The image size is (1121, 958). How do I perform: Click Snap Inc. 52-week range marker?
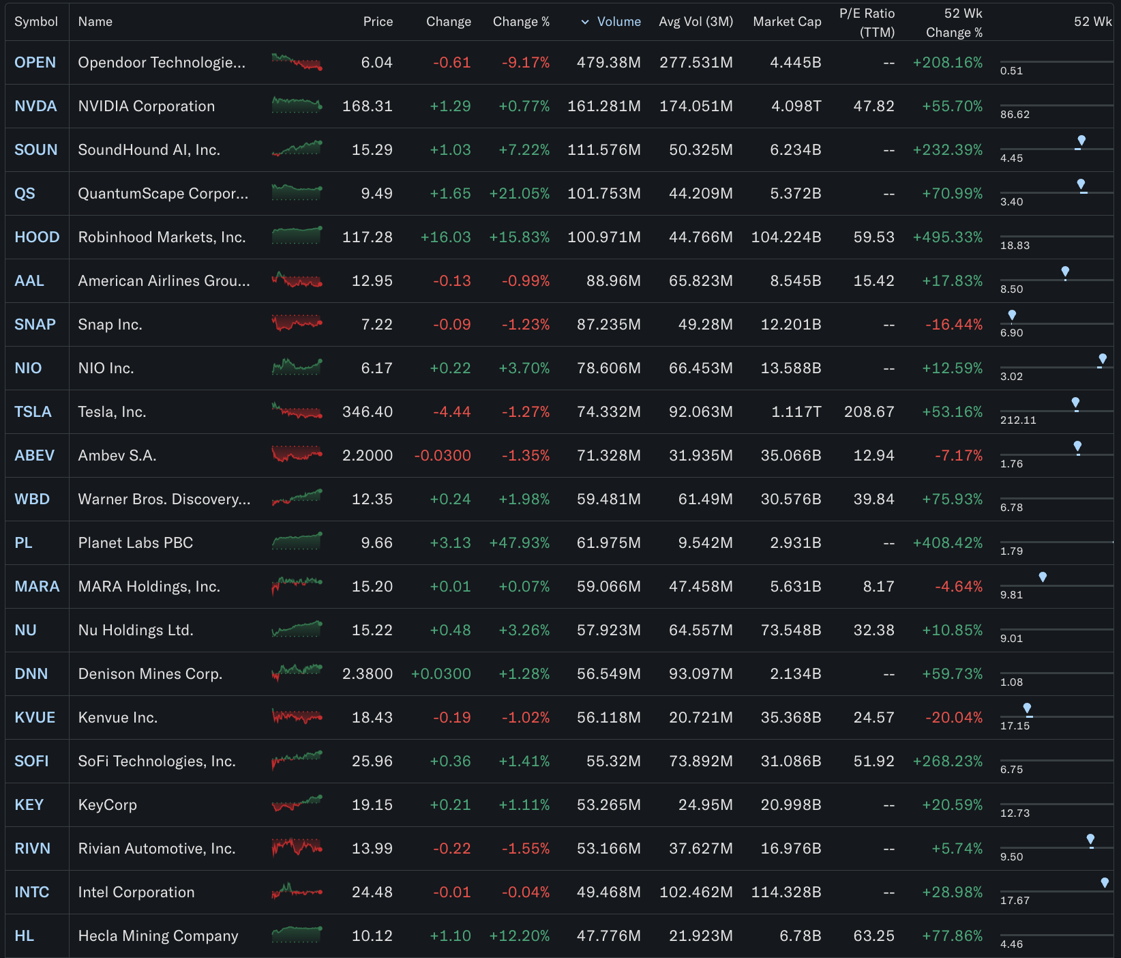click(1012, 316)
